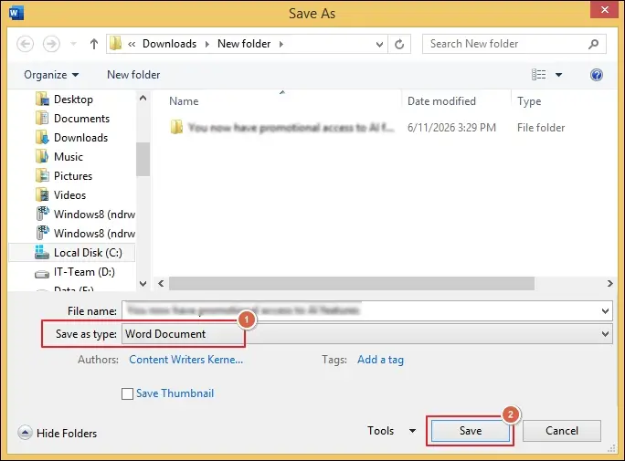Screen dimensions: 625x461
Task: Create a New folder from toolbar
Action: coord(133,75)
